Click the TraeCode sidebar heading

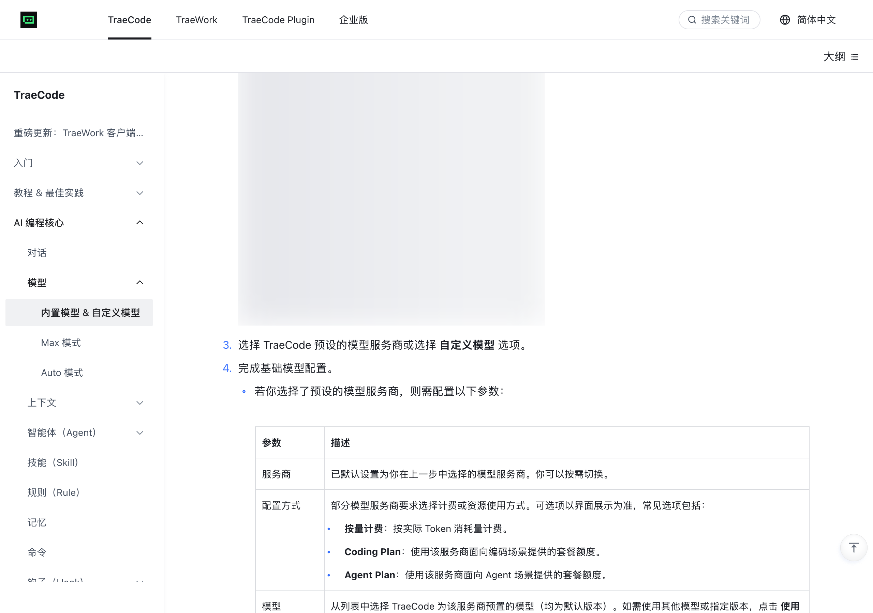point(39,95)
